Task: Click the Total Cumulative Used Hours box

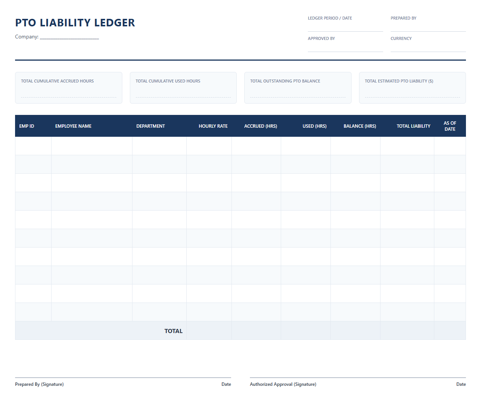Action: 183,88
